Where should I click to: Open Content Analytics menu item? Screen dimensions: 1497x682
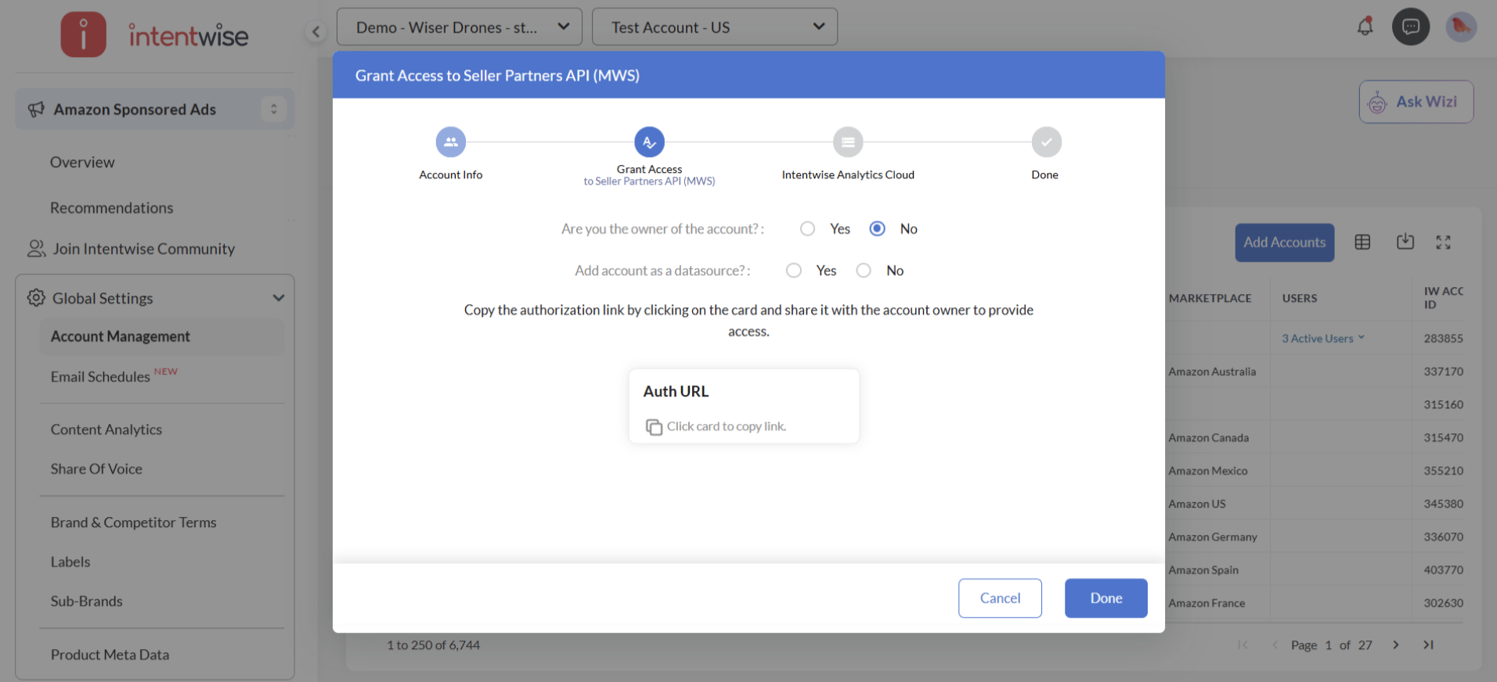pyautogui.click(x=106, y=429)
